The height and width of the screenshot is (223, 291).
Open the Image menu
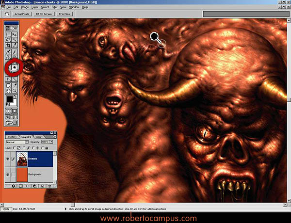(25, 7)
